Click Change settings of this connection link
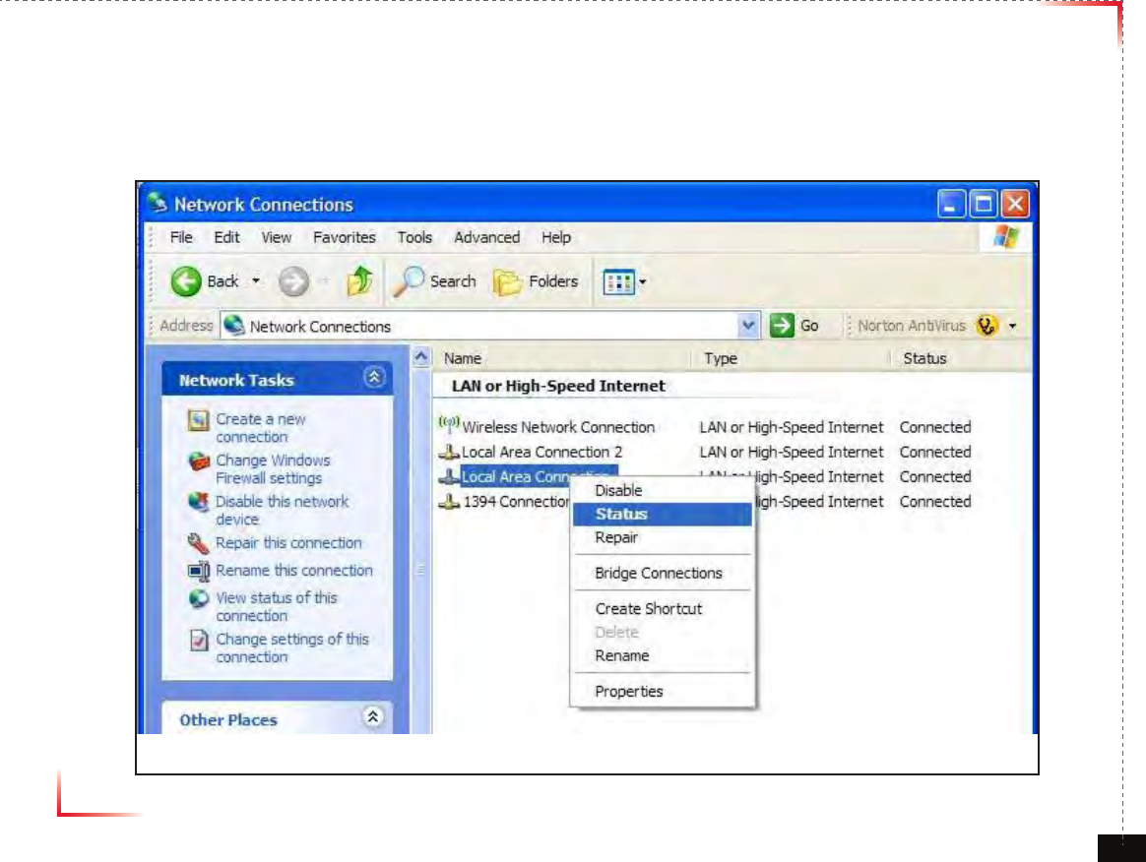 (x=291, y=647)
